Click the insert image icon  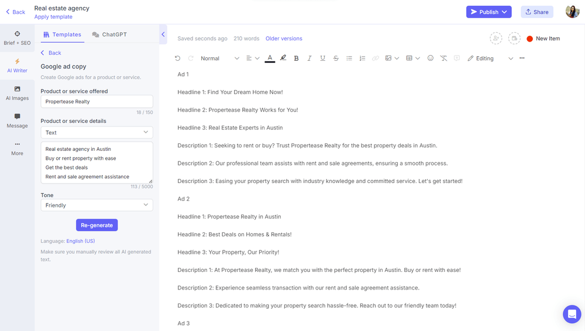point(388,58)
